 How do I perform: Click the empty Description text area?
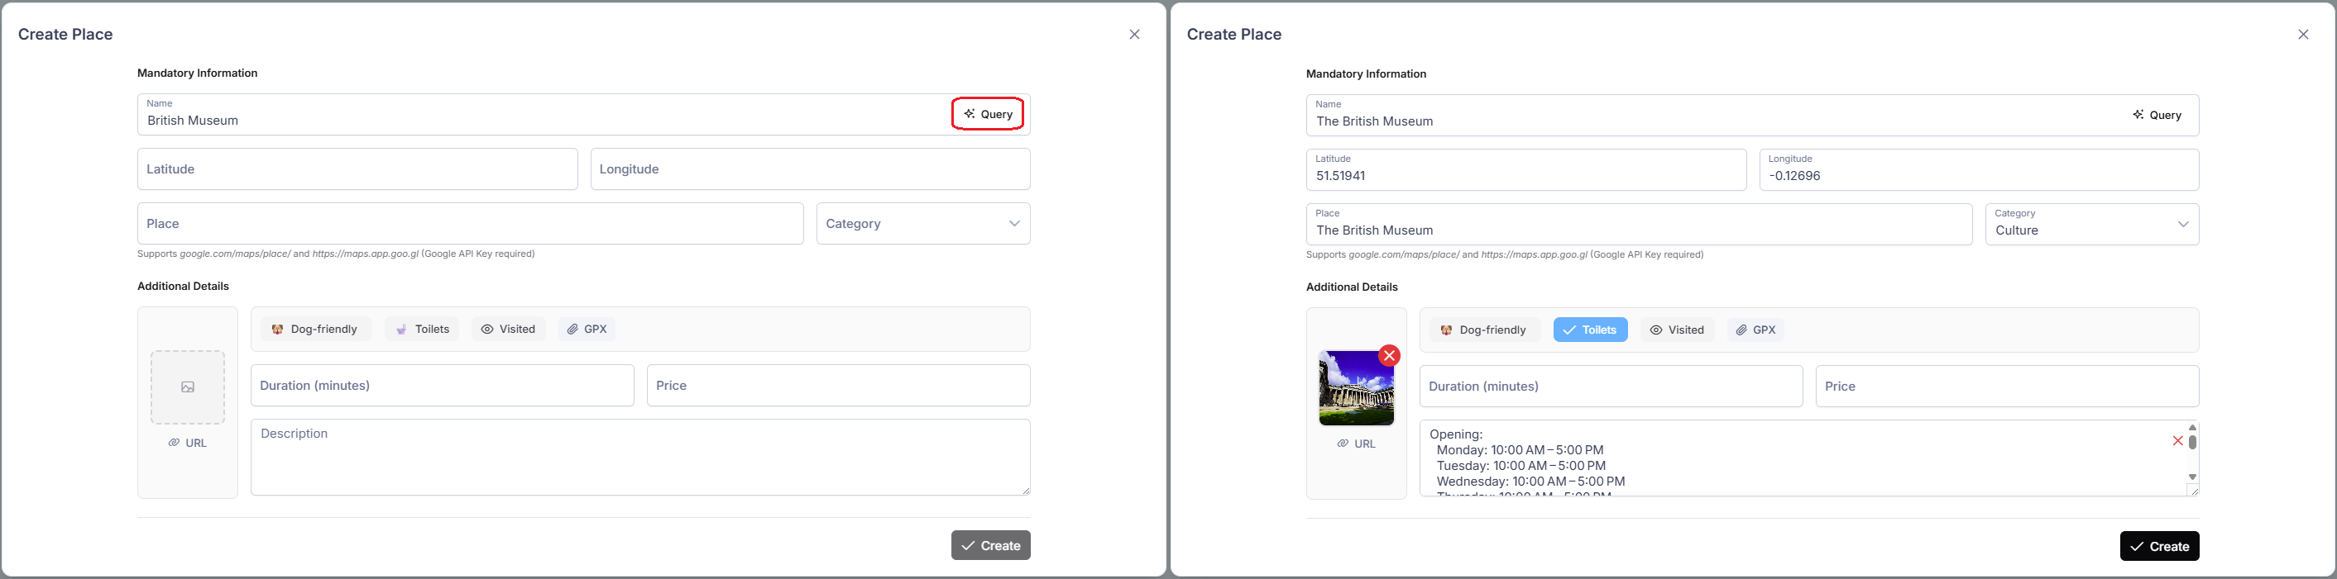tap(639, 458)
